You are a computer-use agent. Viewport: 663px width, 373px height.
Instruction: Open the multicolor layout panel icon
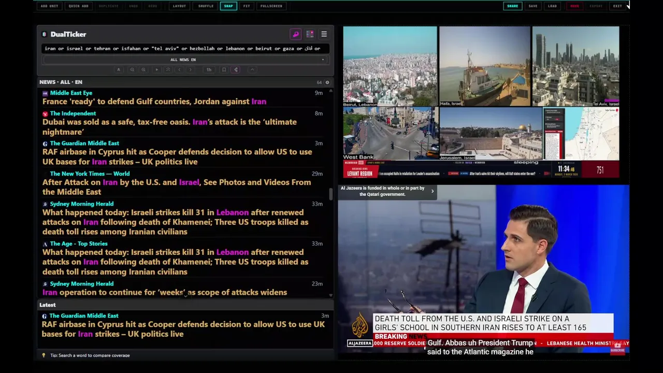[x=310, y=34]
